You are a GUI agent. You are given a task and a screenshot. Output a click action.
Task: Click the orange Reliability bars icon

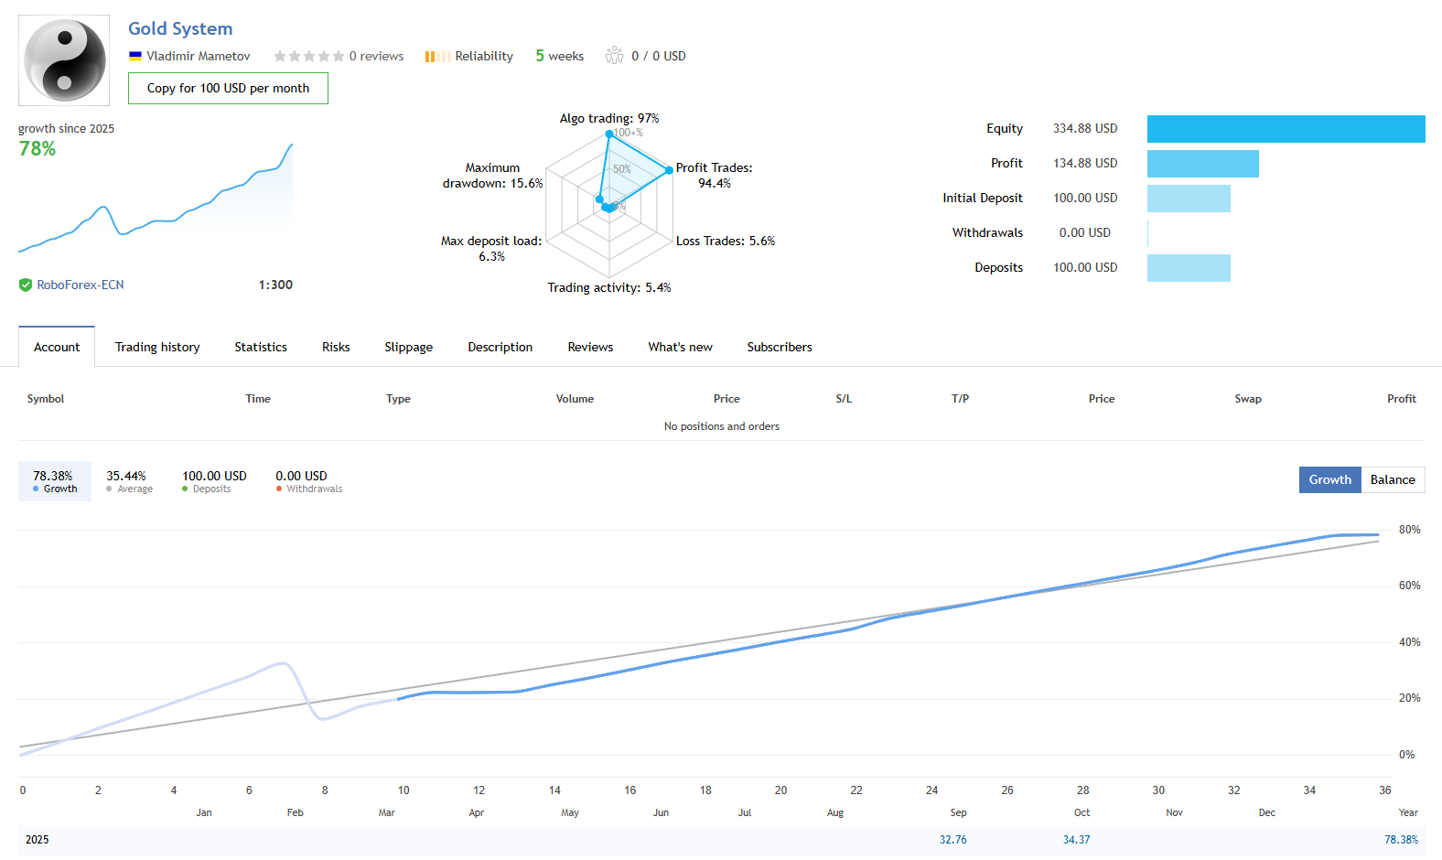437,57
